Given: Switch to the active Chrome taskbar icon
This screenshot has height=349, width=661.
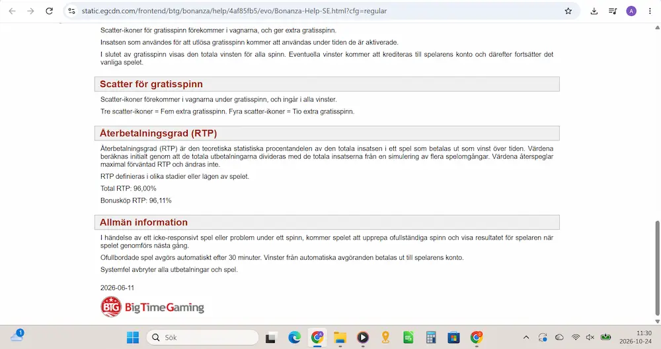Looking at the screenshot, I should [x=317, y=337].
